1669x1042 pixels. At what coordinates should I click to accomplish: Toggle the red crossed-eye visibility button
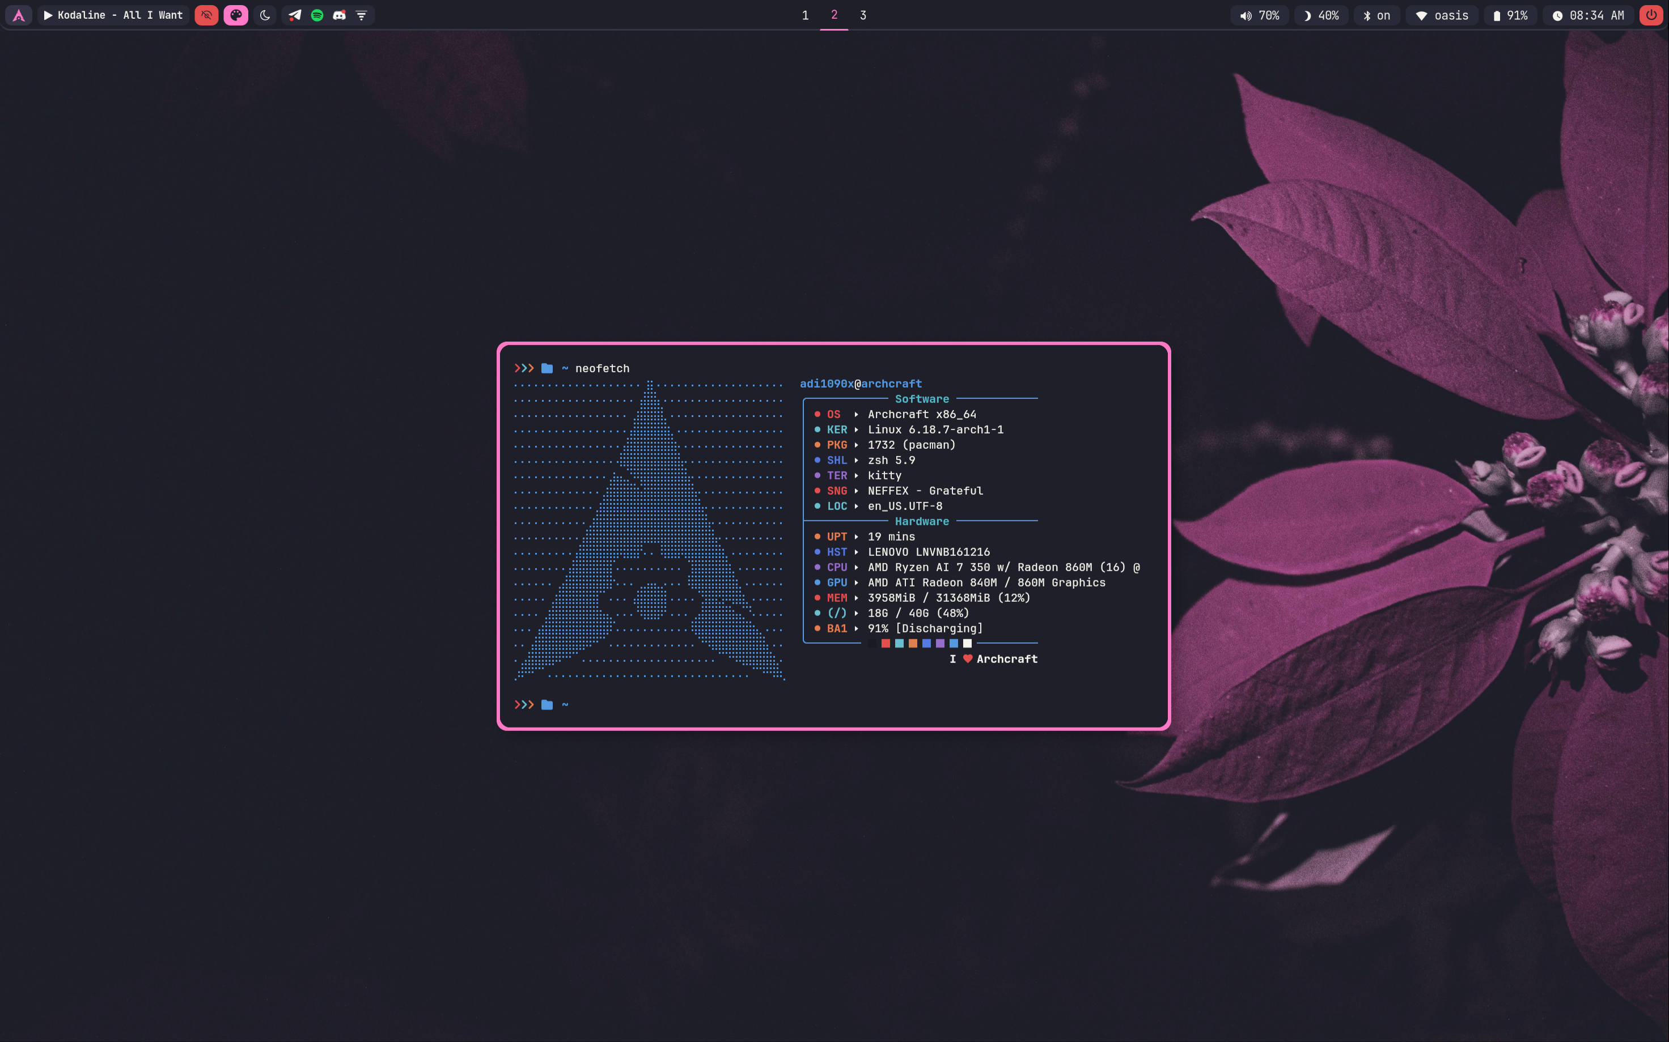click(206, 15)
